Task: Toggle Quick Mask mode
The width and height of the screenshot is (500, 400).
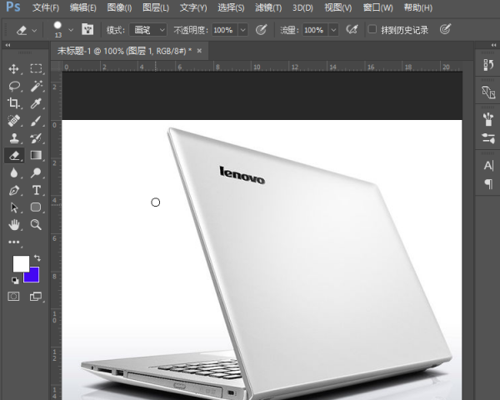Action: [x=13, y=297]
